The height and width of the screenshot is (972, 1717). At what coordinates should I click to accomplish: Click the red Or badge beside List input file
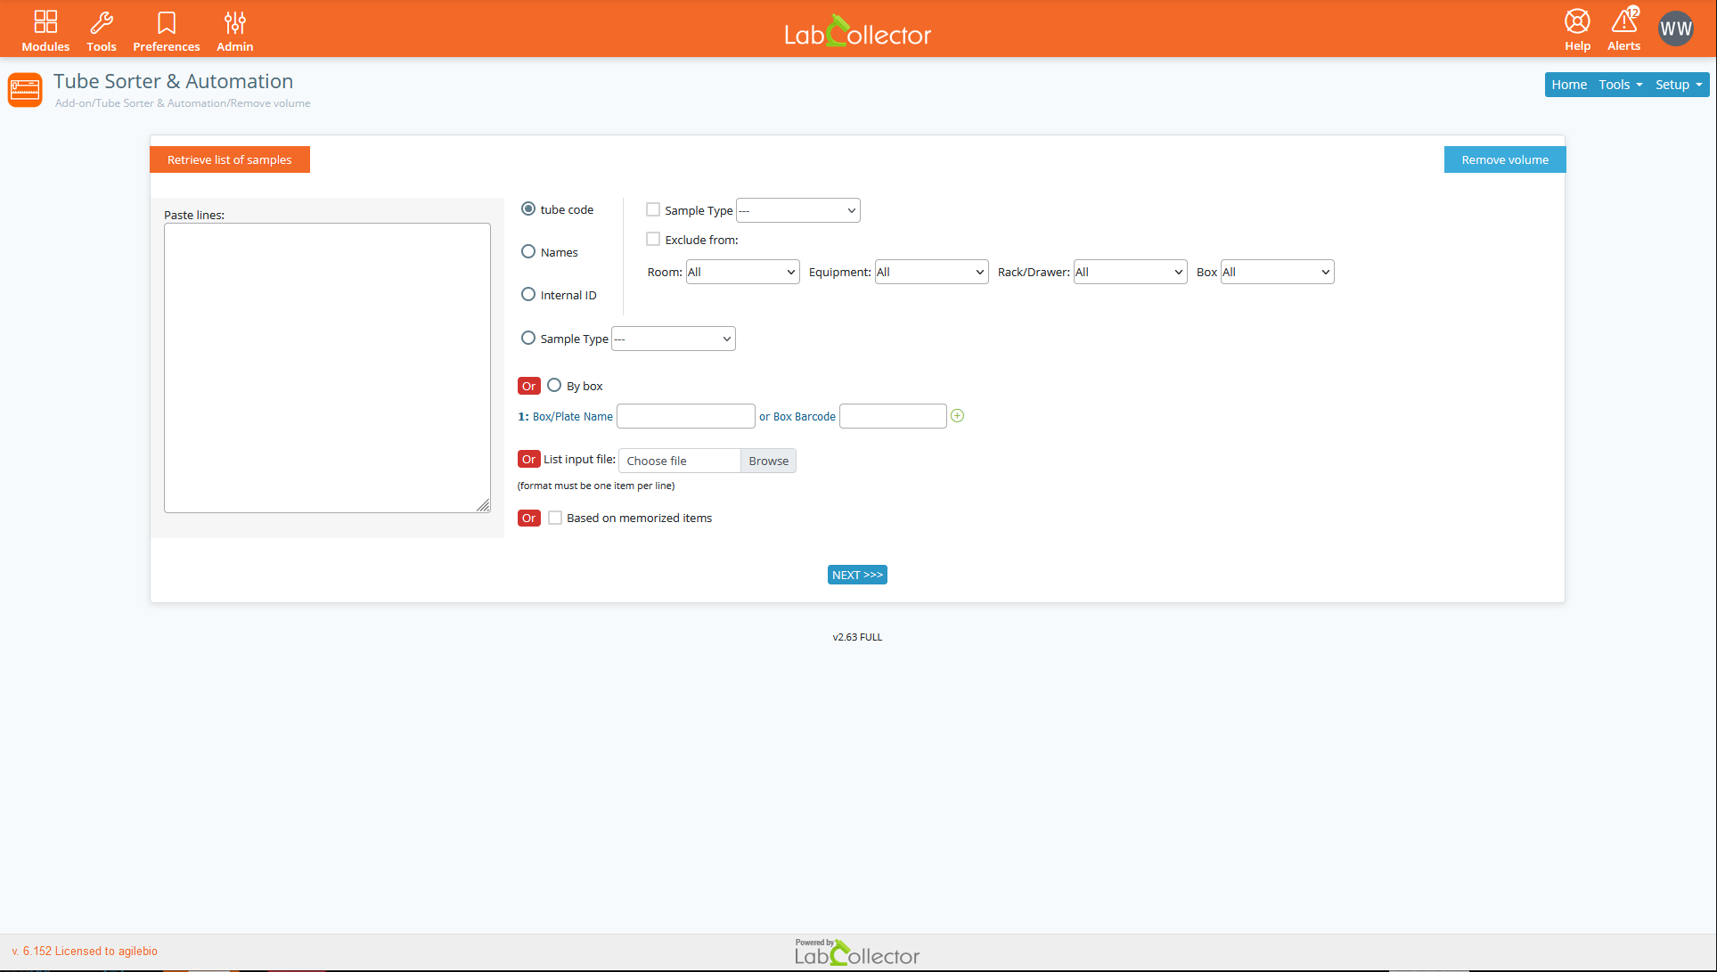(529, 459)
